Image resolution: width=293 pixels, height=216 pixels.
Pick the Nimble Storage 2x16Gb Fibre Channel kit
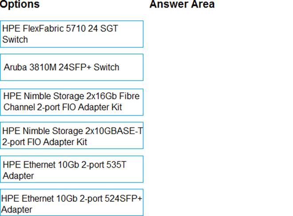pyautogui.click(x=72, y=101)
